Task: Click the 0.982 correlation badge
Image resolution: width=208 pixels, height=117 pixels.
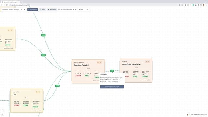Action: [x=44, y=55]
